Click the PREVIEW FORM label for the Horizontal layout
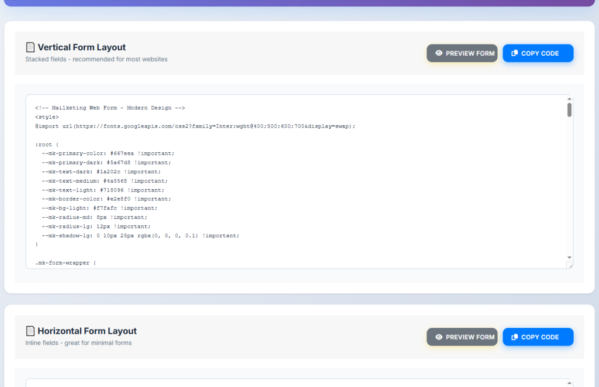This screenshot has height=387, width=599. pos(470,337)
